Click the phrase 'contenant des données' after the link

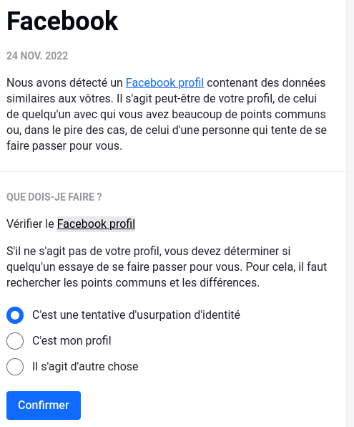[266, 83]
